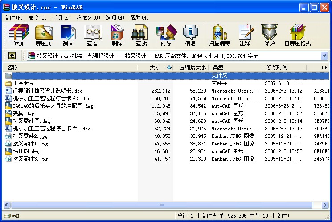Sort files by 大小 column header

155,68
